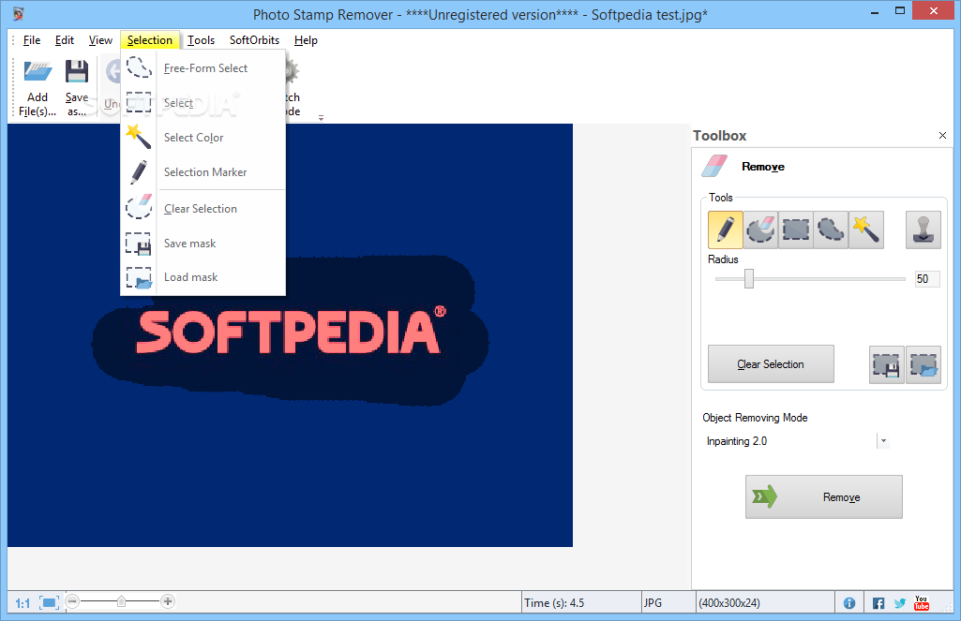Screen dimensions: 961x621
Task: Open the SoftOrbits menu
Action: point(254,39)
